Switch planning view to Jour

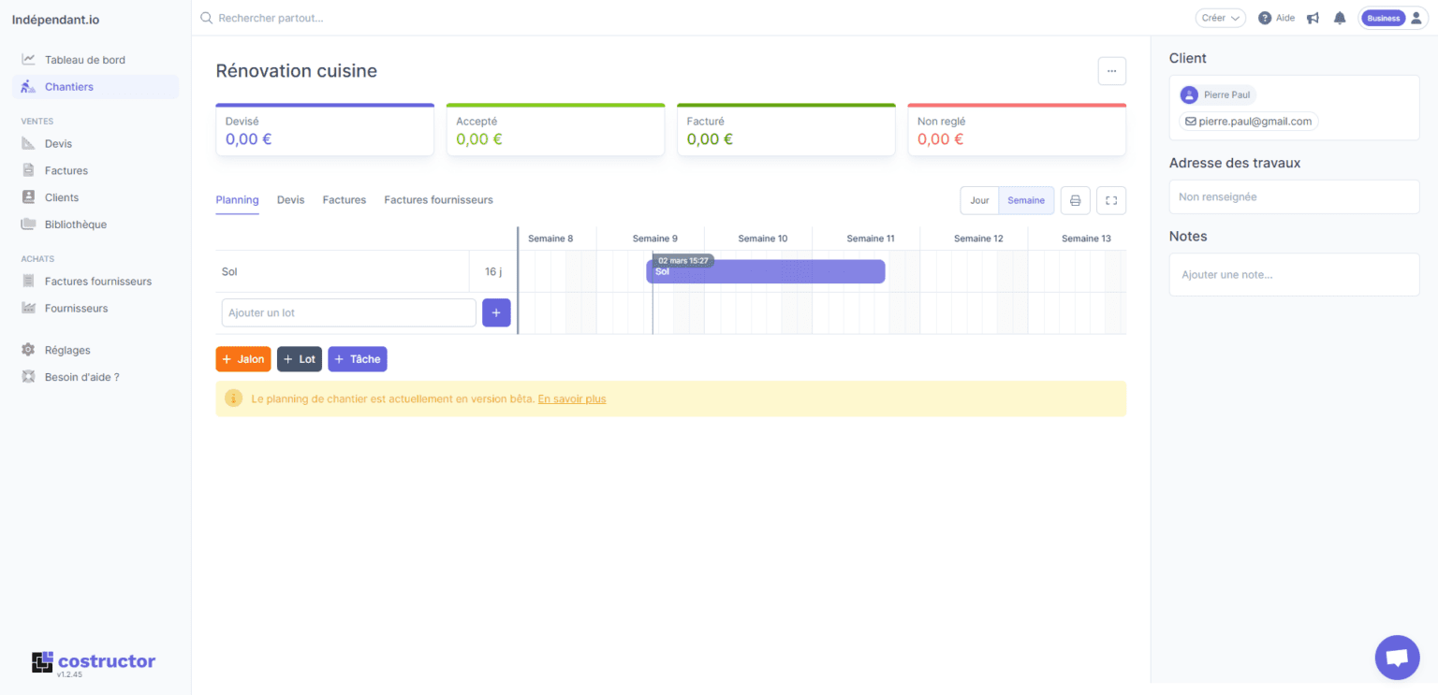979,200
